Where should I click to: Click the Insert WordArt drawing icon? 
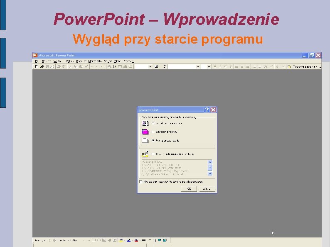(x=109, y=240)
